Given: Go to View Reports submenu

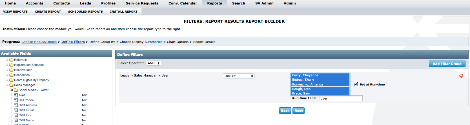Looking at the screenshot, I should point(15,11).
